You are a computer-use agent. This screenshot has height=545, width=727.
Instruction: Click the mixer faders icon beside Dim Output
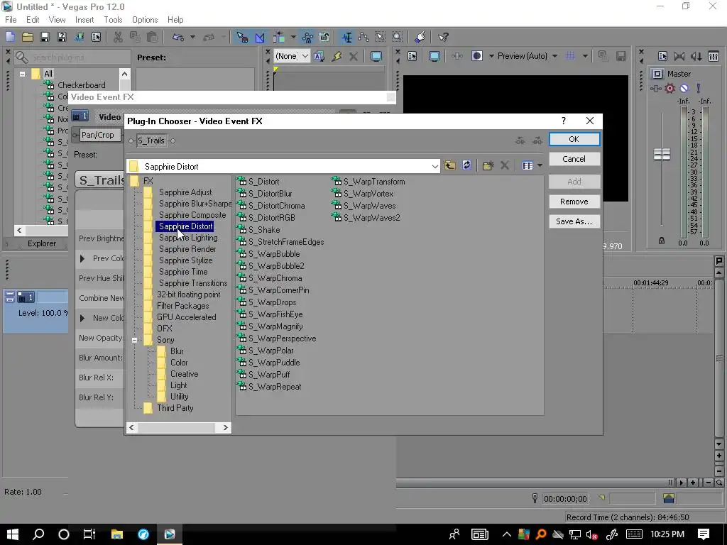pos(713,56)
